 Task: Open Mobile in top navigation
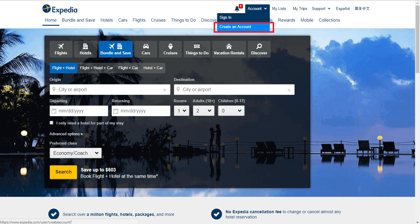pyautogui.click(x=307, y=20)
